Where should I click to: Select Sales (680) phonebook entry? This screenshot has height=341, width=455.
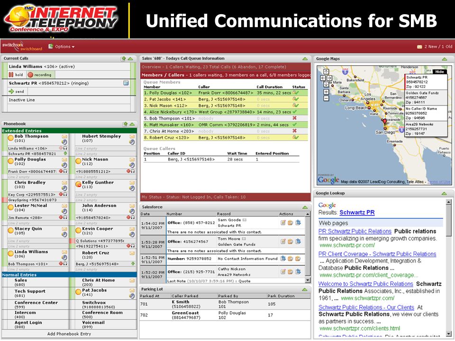pyautogui.click(x=35, y=282)
